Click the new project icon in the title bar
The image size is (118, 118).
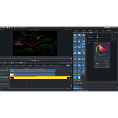(x=6, y=28)
